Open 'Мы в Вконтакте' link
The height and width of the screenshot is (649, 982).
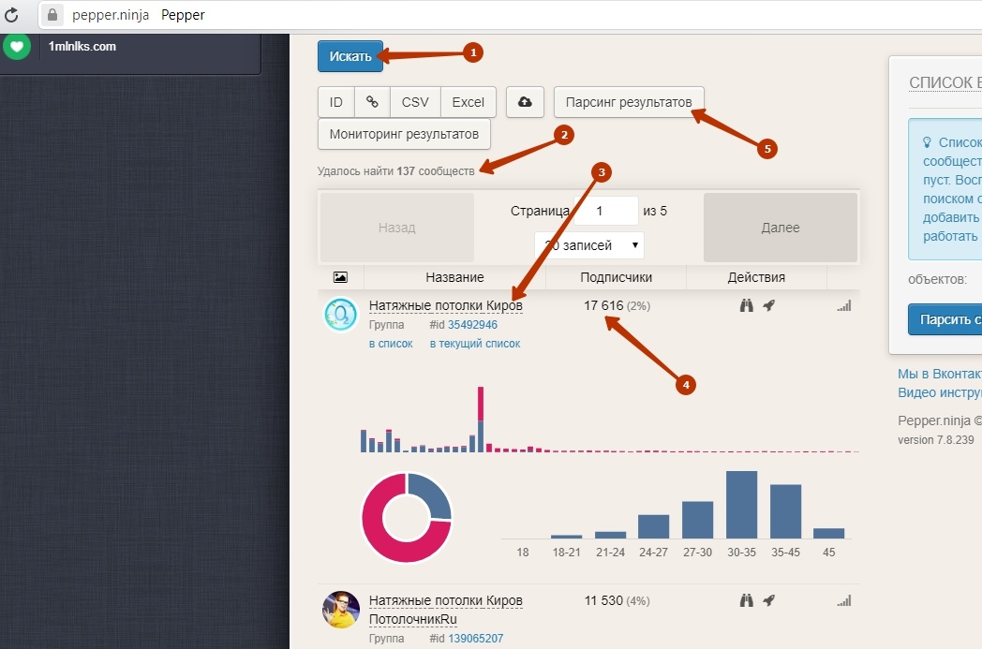[x=940, y=374]
